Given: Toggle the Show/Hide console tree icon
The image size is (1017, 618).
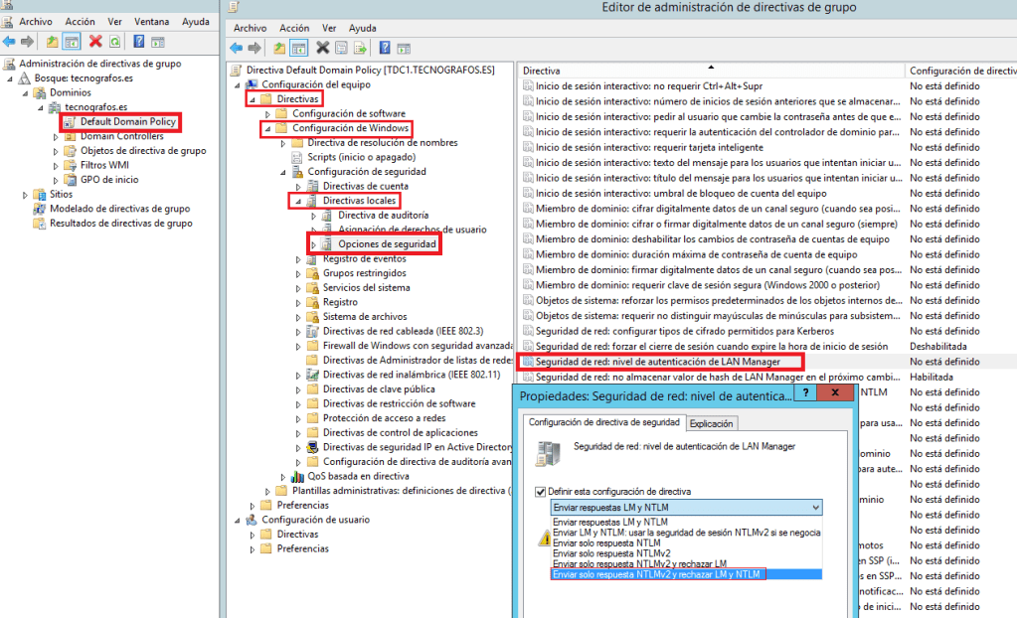Looking at the screenshot, I should tap(72, 41).
